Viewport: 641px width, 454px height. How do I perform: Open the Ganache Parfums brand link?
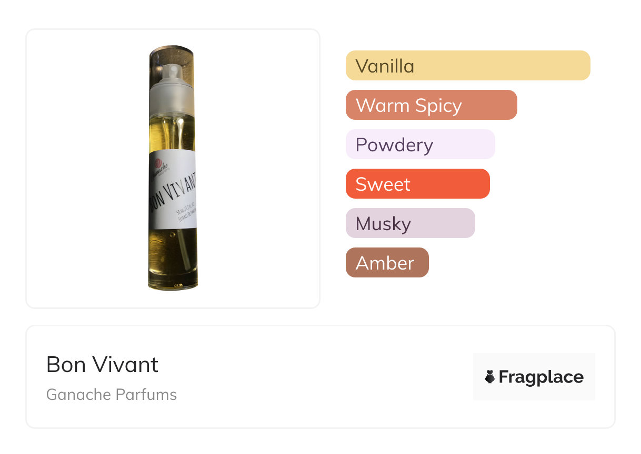[112, 395]
